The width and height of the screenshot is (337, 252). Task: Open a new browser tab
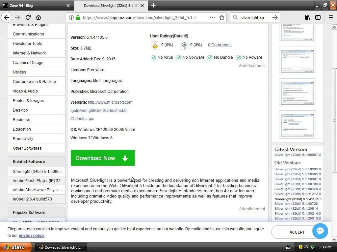tap(153, 5)
